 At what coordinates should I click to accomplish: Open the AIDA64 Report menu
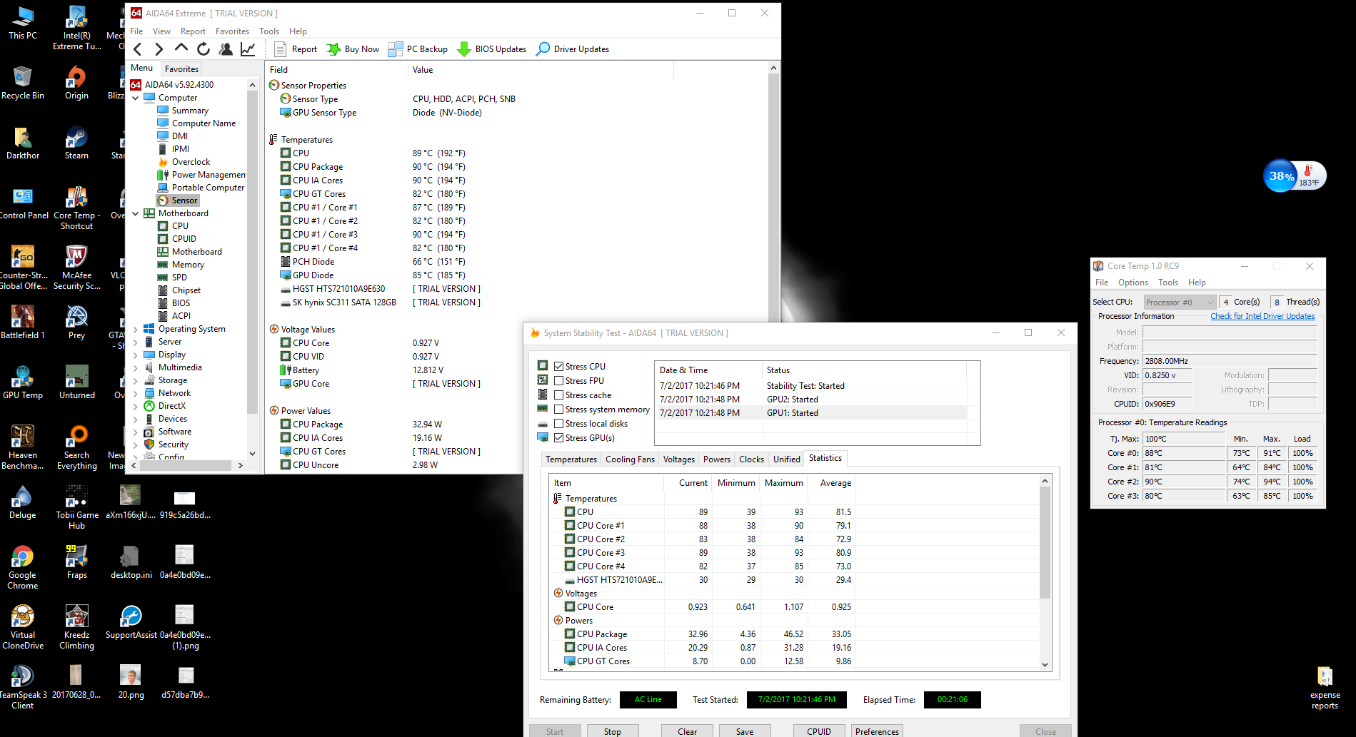(193, 31)
